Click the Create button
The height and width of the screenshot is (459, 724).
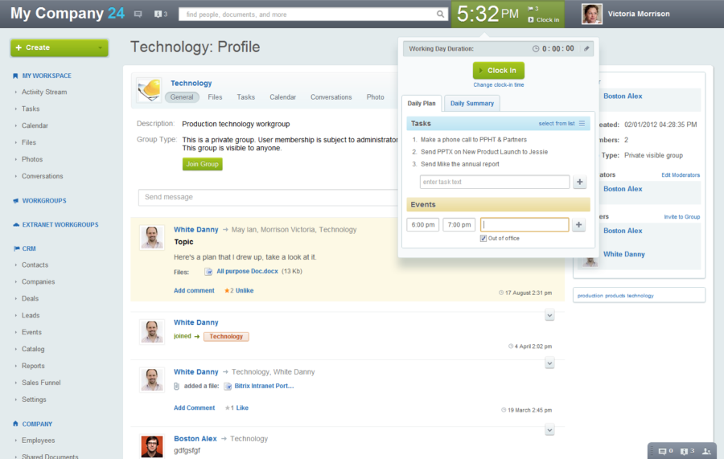click(x=60, y=48)
